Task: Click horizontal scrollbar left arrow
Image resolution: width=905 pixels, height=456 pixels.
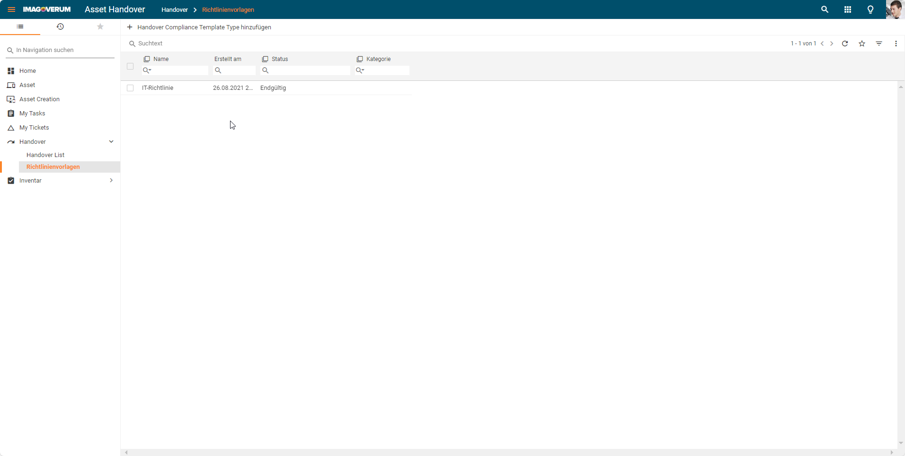Action: point(126,453)
